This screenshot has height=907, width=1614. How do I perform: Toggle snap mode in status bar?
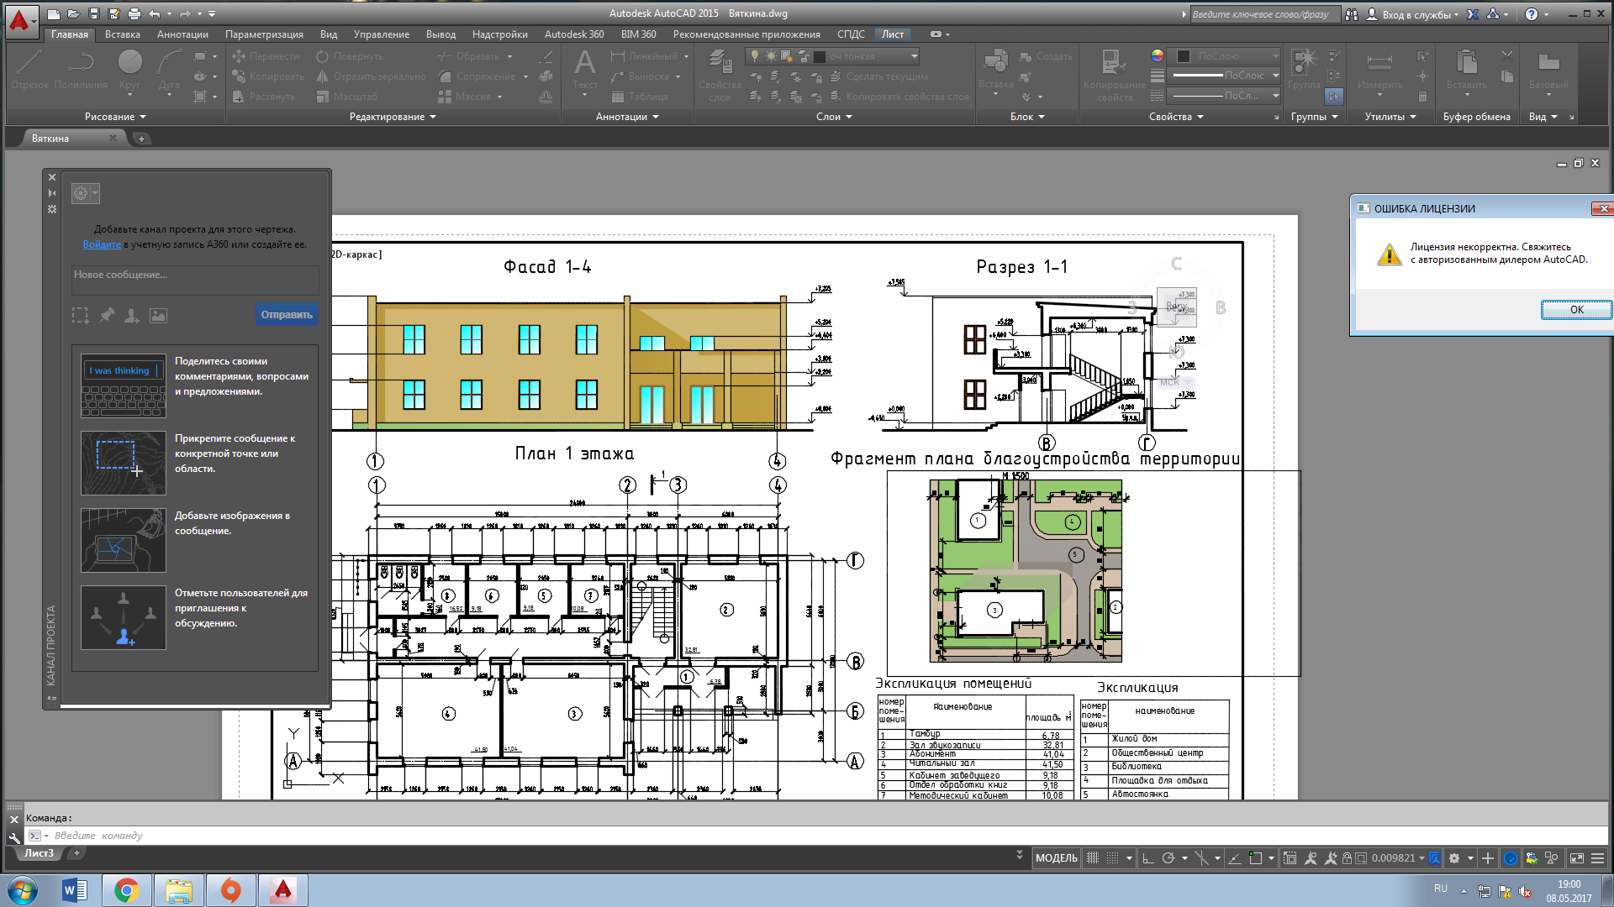(x=1112, y=858)
